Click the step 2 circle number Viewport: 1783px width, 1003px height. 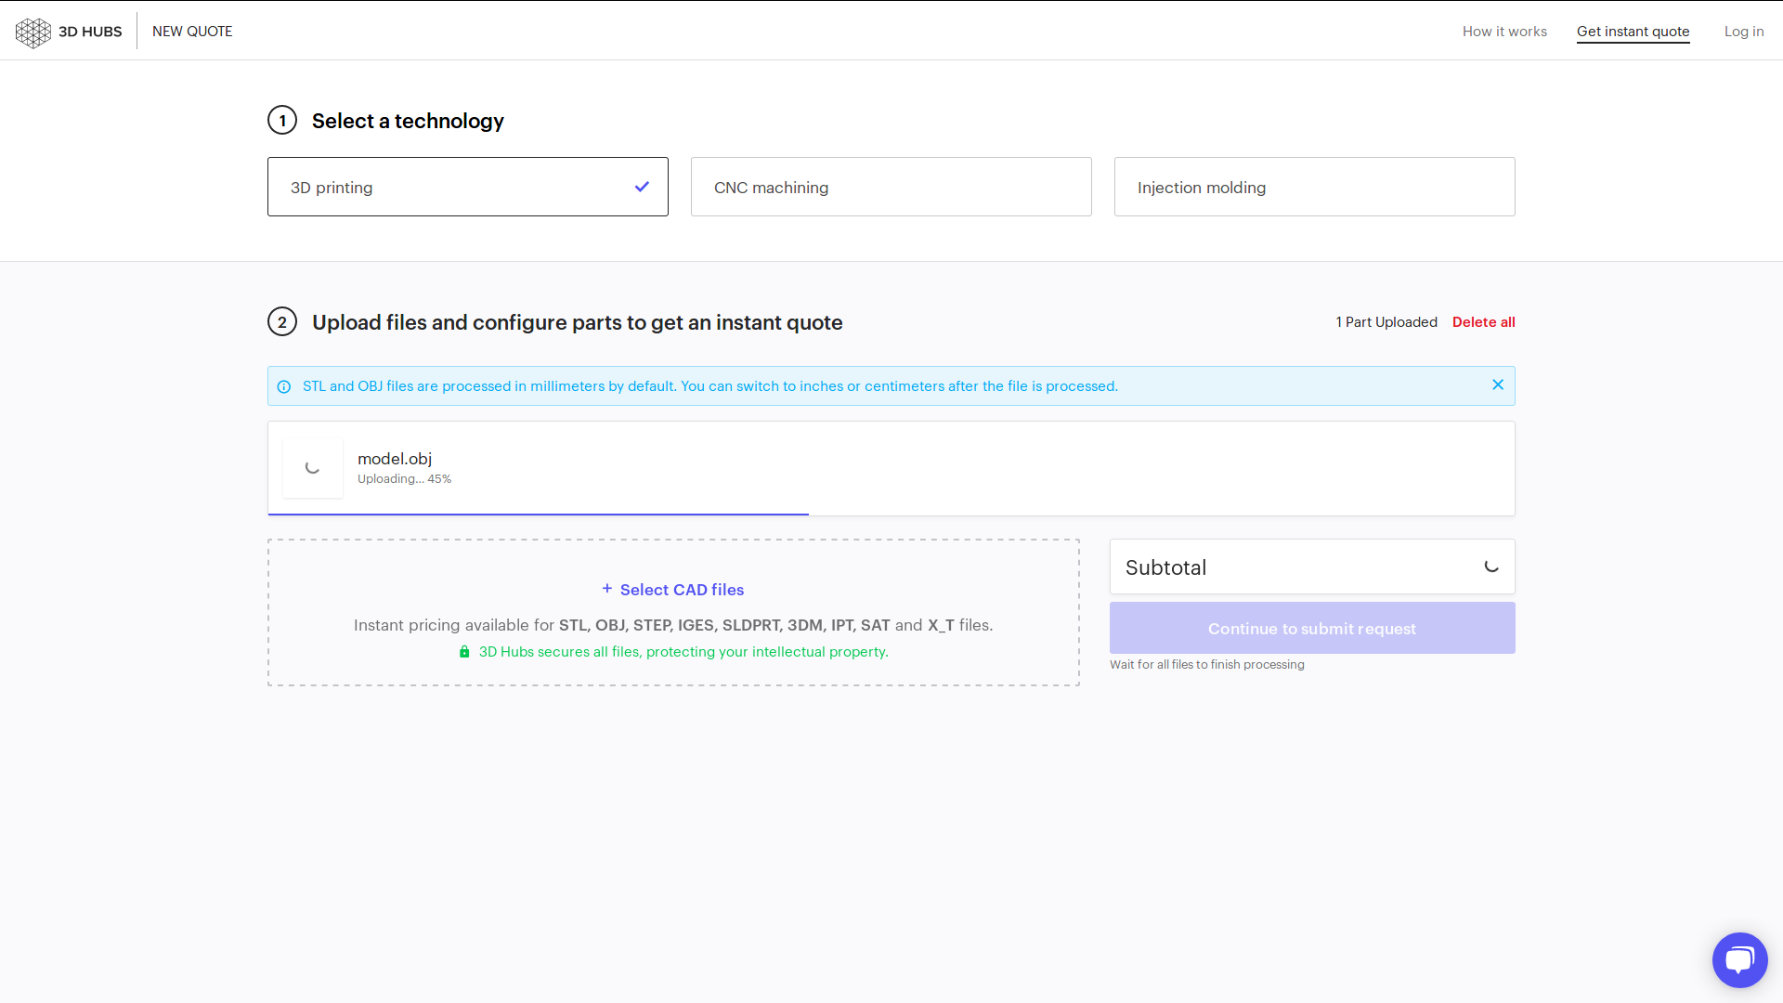click(x=282, y=321)
